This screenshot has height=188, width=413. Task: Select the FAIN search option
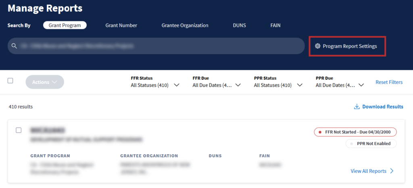275,25
